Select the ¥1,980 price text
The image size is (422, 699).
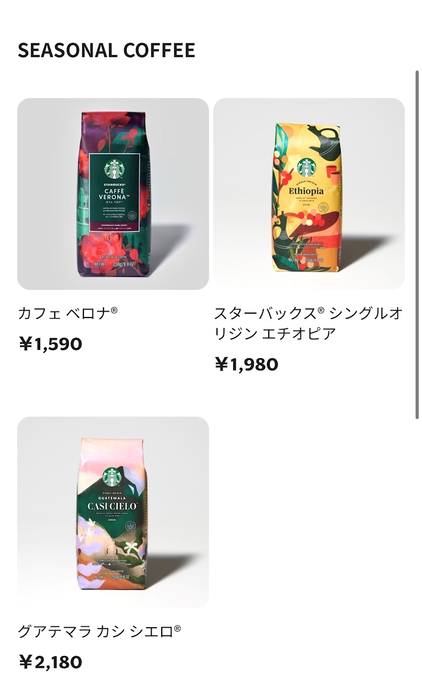click(246, 364)
